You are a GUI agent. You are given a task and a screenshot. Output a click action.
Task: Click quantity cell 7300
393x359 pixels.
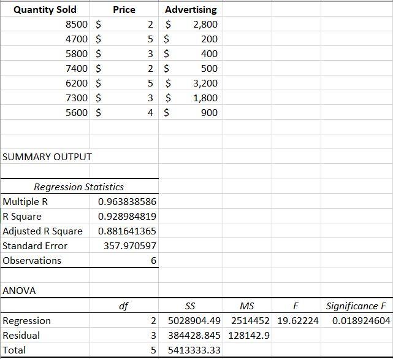tap(45, 98)
